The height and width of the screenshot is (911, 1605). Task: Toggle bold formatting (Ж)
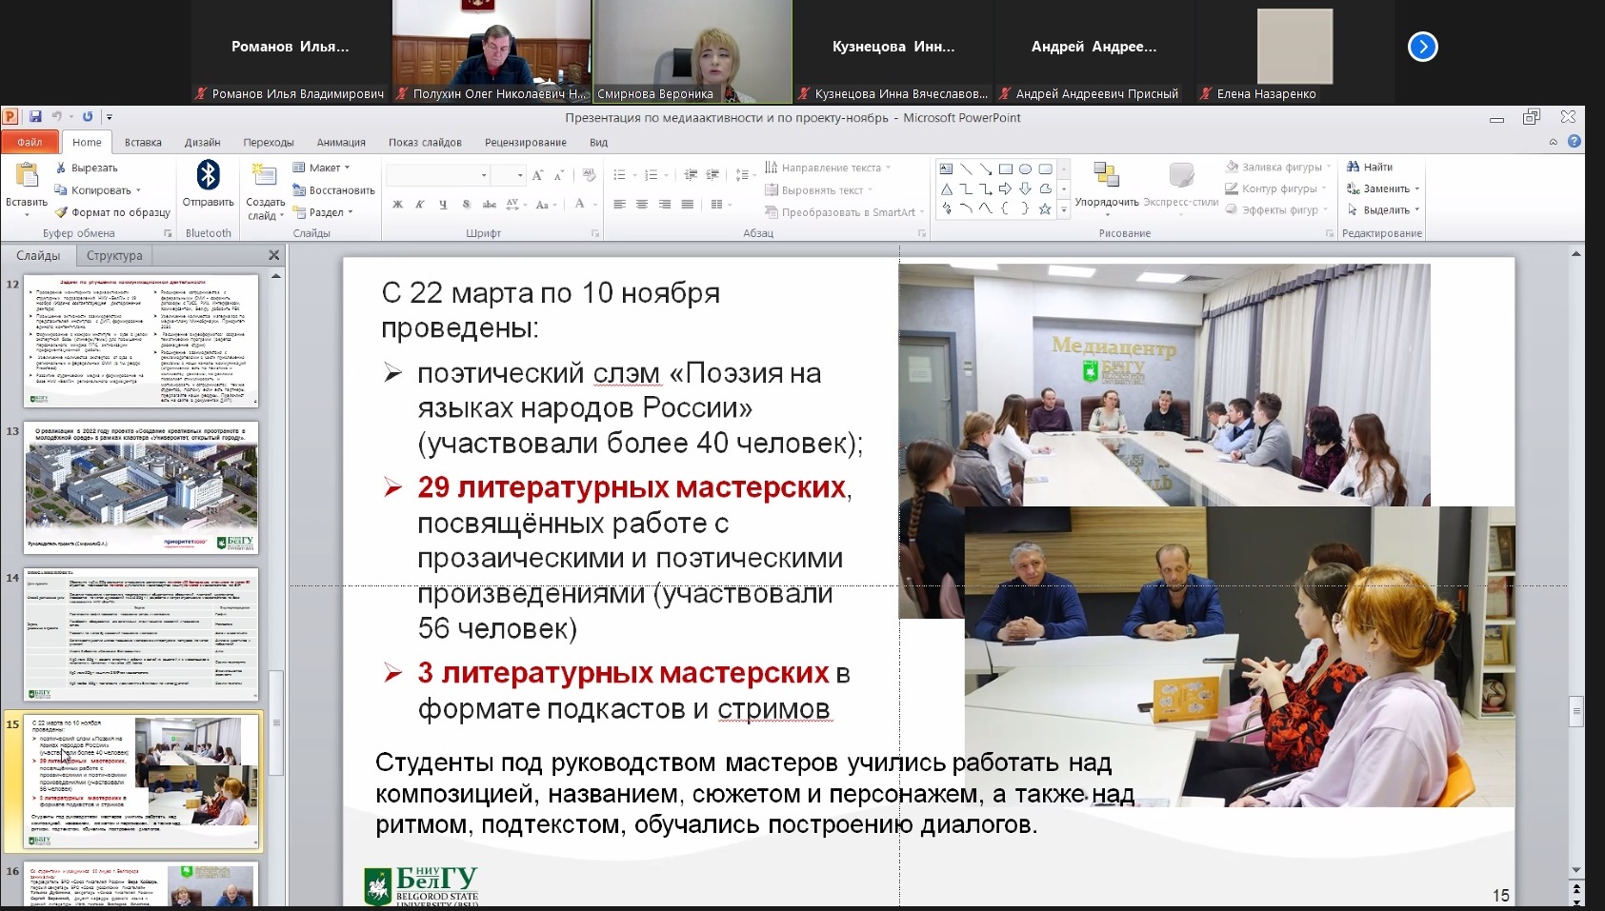(397, 205)
